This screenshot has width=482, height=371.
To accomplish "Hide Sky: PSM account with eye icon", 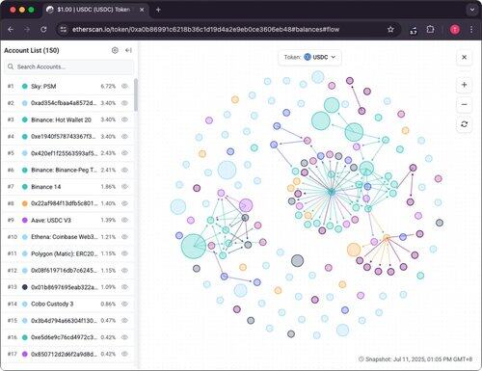I will click(124, 86).
